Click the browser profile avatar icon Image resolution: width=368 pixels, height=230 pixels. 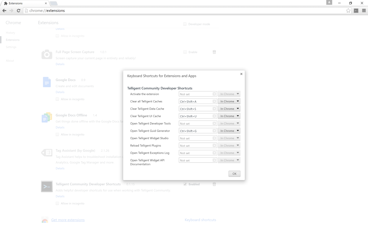[329, 3]
